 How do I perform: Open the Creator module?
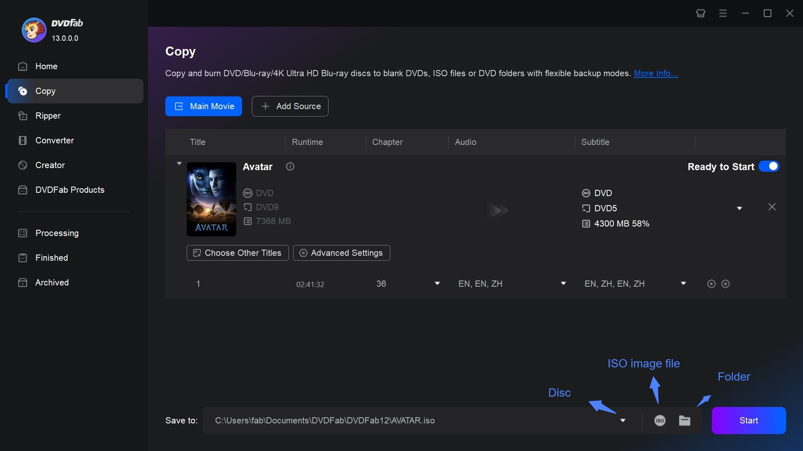tap(49, 165)
